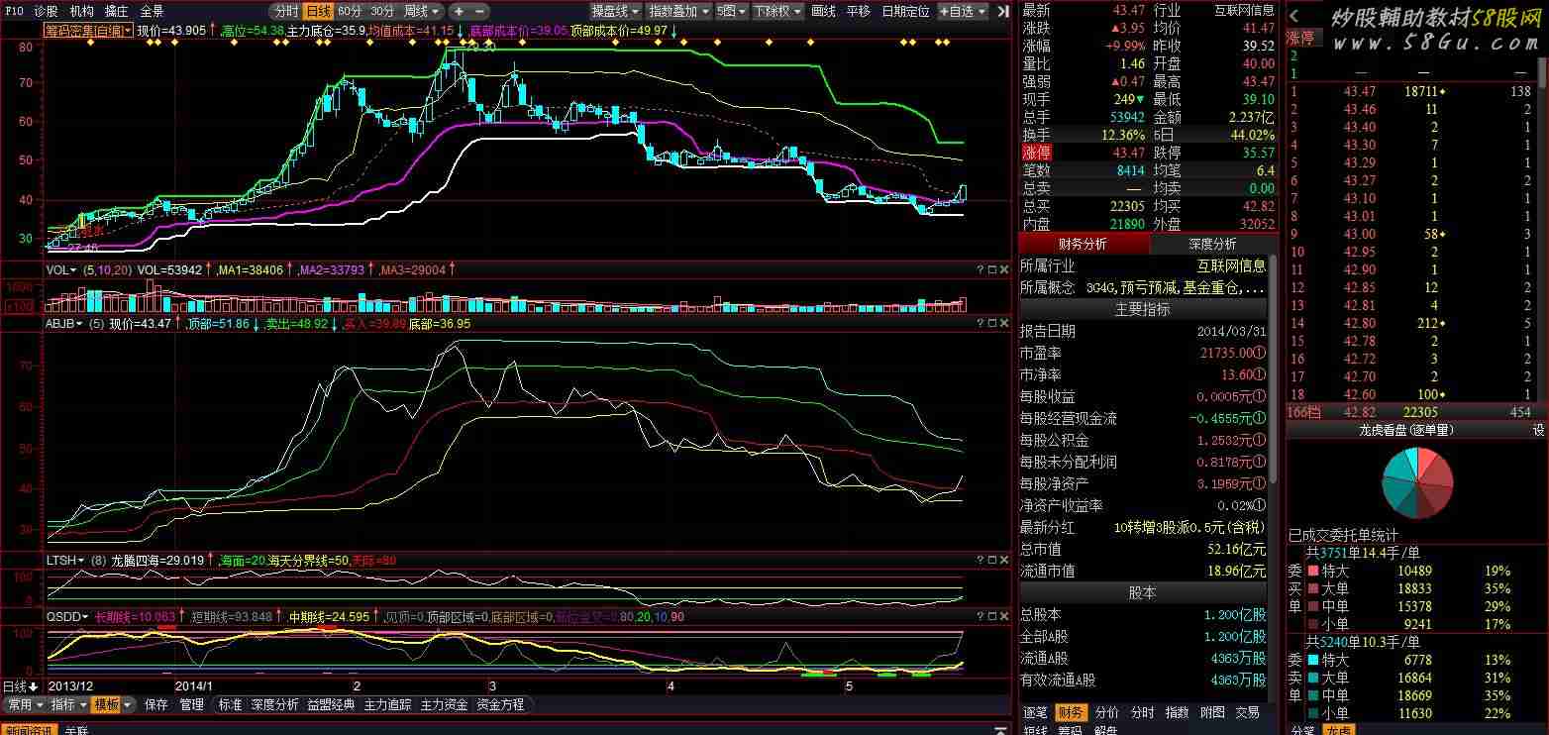Click the zoom in plus button
Image resolution: width=1549 pixels, height=735 pixels.
tap(459, 11)
